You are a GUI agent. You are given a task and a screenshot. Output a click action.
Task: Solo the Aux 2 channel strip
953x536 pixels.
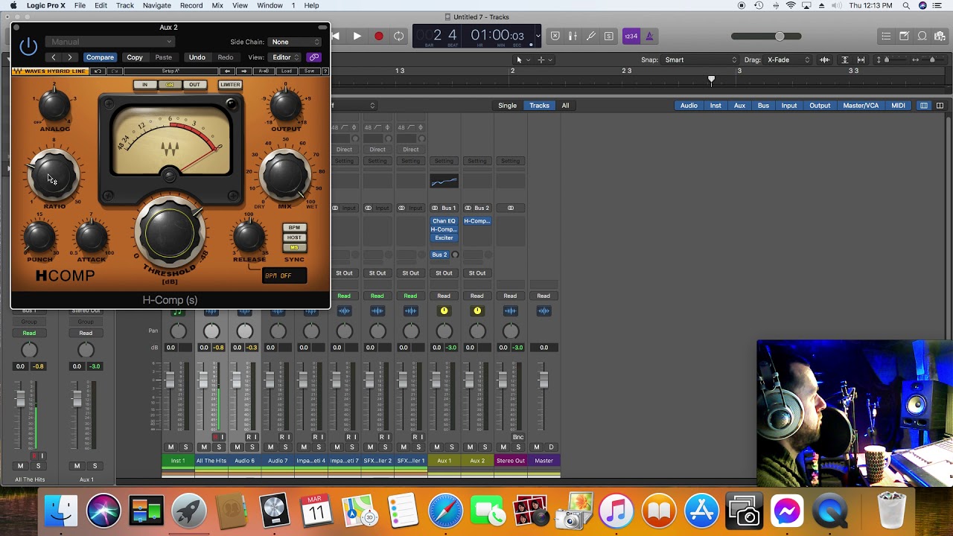tap(485, 447)
